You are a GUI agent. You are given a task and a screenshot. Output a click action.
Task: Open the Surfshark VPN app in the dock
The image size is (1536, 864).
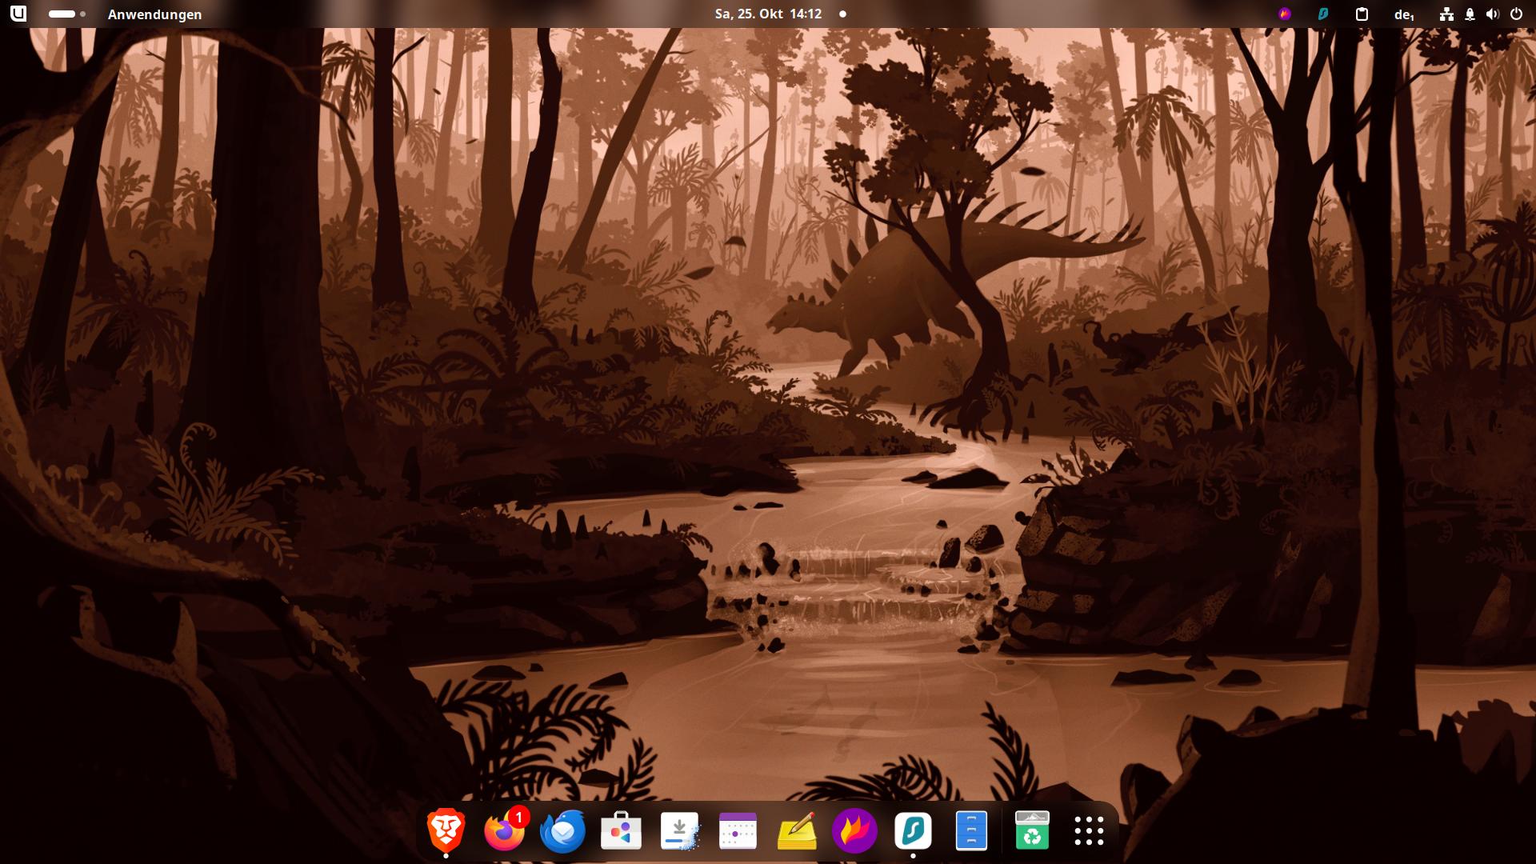pos(913,830)
